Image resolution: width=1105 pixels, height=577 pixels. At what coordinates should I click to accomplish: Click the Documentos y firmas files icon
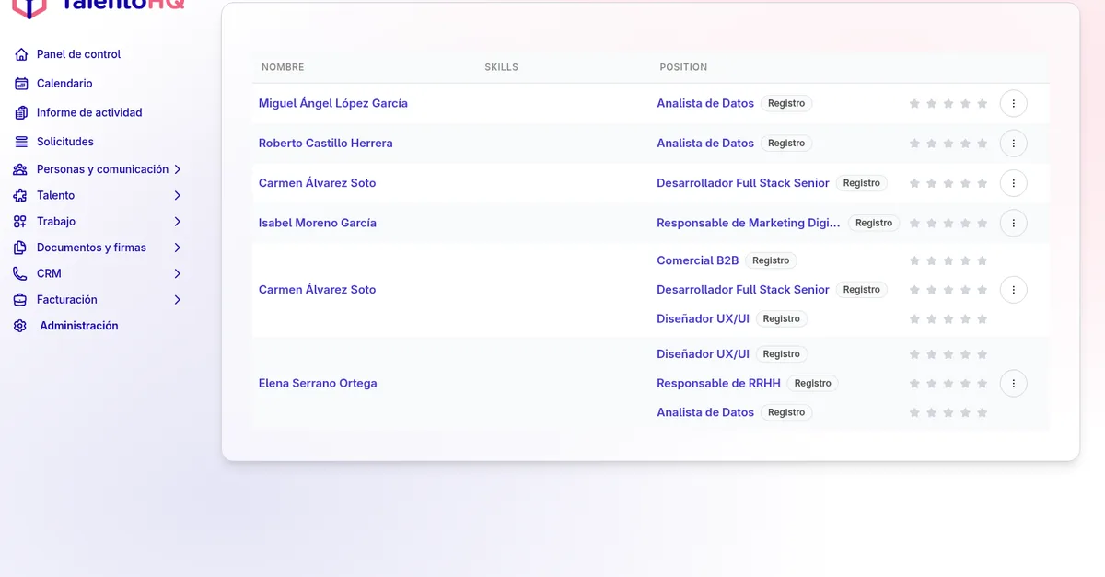(20, 248)
